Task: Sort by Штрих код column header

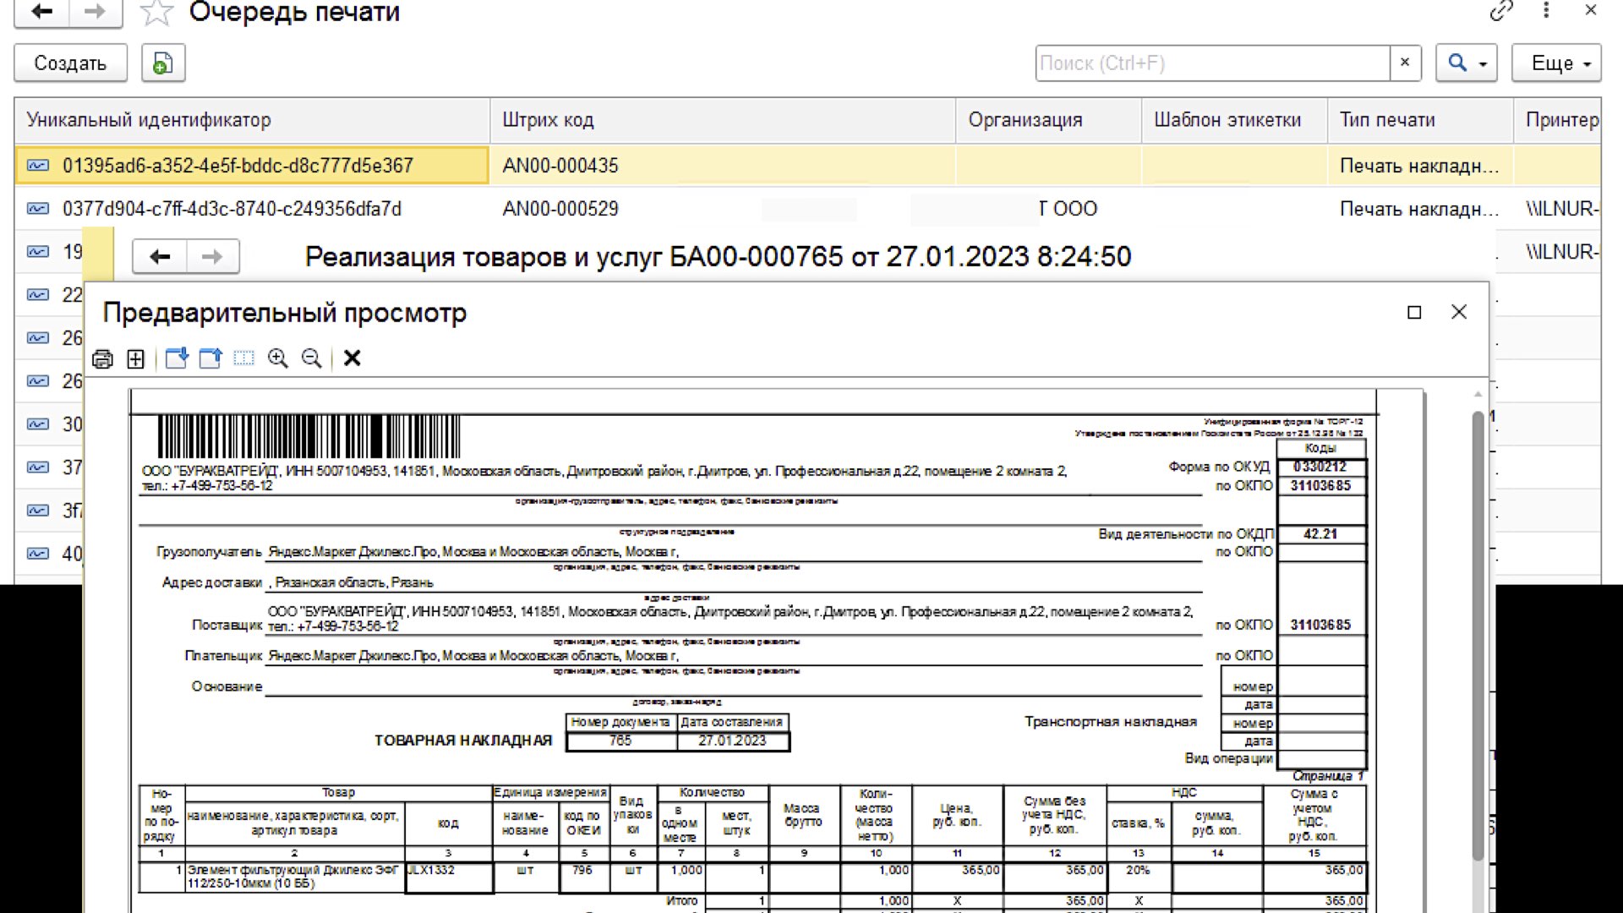Action: click(723, 120)
